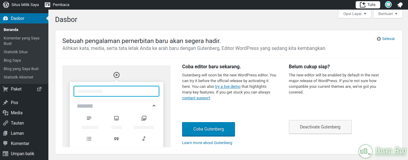Image resolution: width=408 pixels, height=160 pixels.
Task: Click the Coba Gutenberg button
Action: point(209,129)
